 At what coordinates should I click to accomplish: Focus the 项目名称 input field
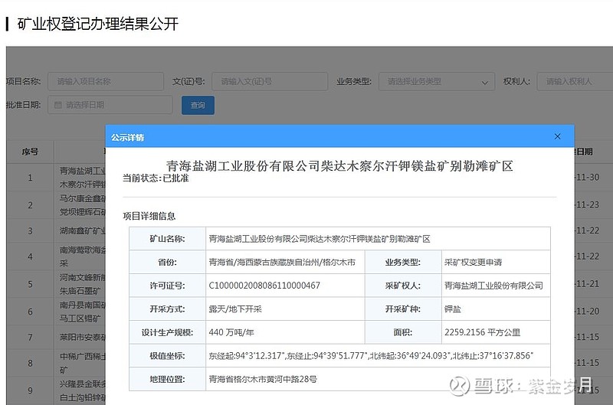[x=106, y=81]
